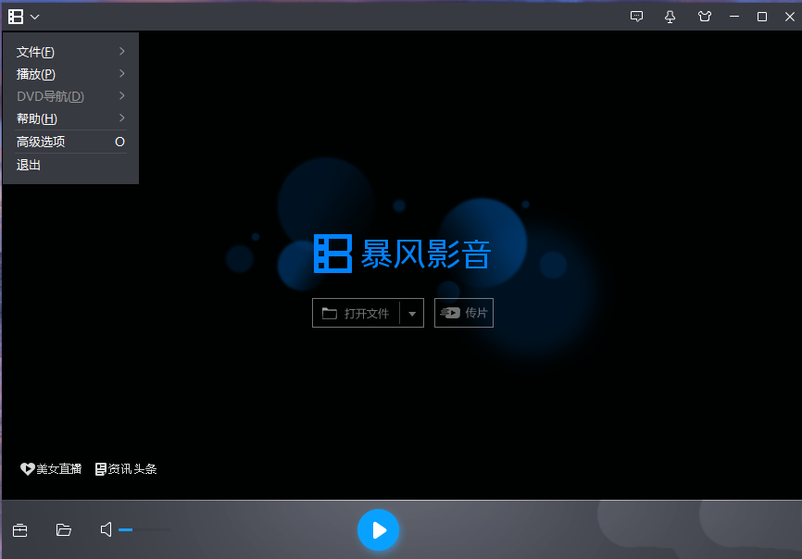Image resolution: width=802 pixels, height=559 pixels.
Task: Click the Baofeng main menu logo icon
Action: click(x=16, y=17)
